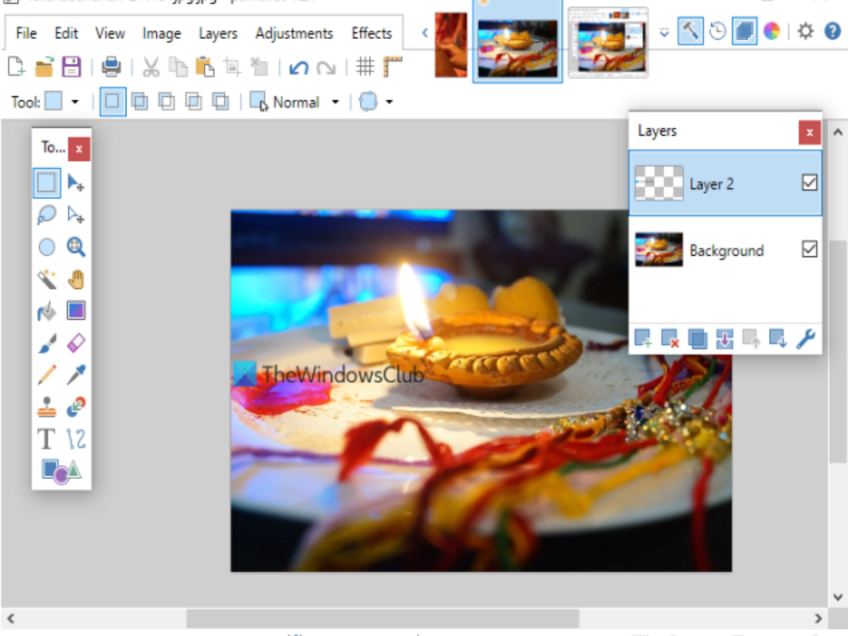Select the Clone Stamp tool
Image resolution: width=848 pixels, height=636 pixels.
point(47,407)
